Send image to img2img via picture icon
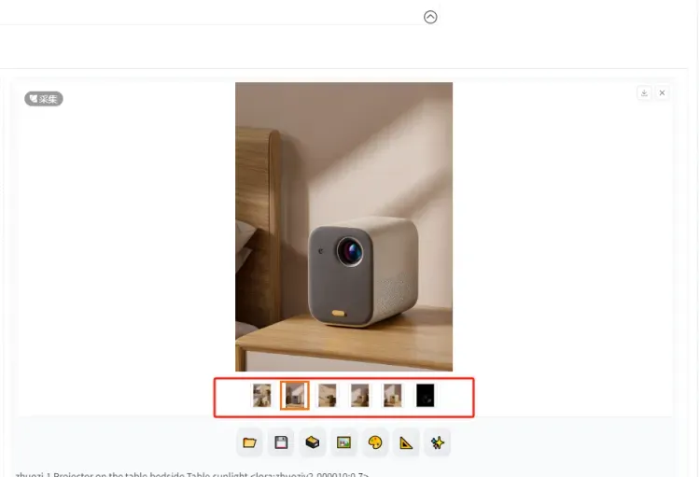The width and height of the screenshot is (700, 477). point(343,442)
